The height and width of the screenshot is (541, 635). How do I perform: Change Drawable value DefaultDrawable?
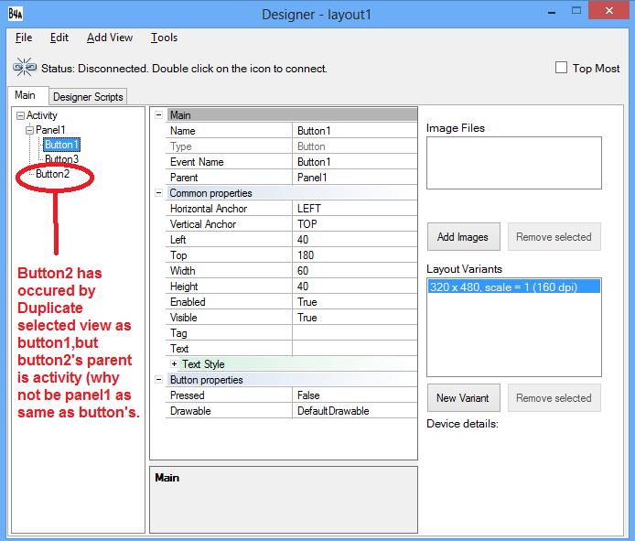[x=354, y=411]
